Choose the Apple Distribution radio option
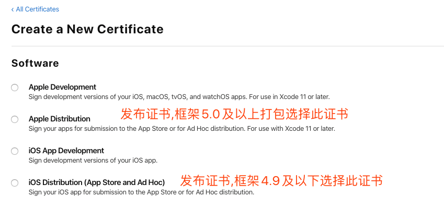444x209 pixels. 15,119
